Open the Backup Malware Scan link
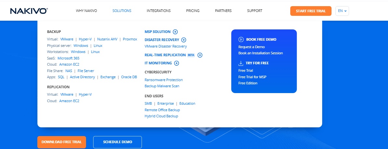Viewport: 388px width, 149px height. [162, 86]
